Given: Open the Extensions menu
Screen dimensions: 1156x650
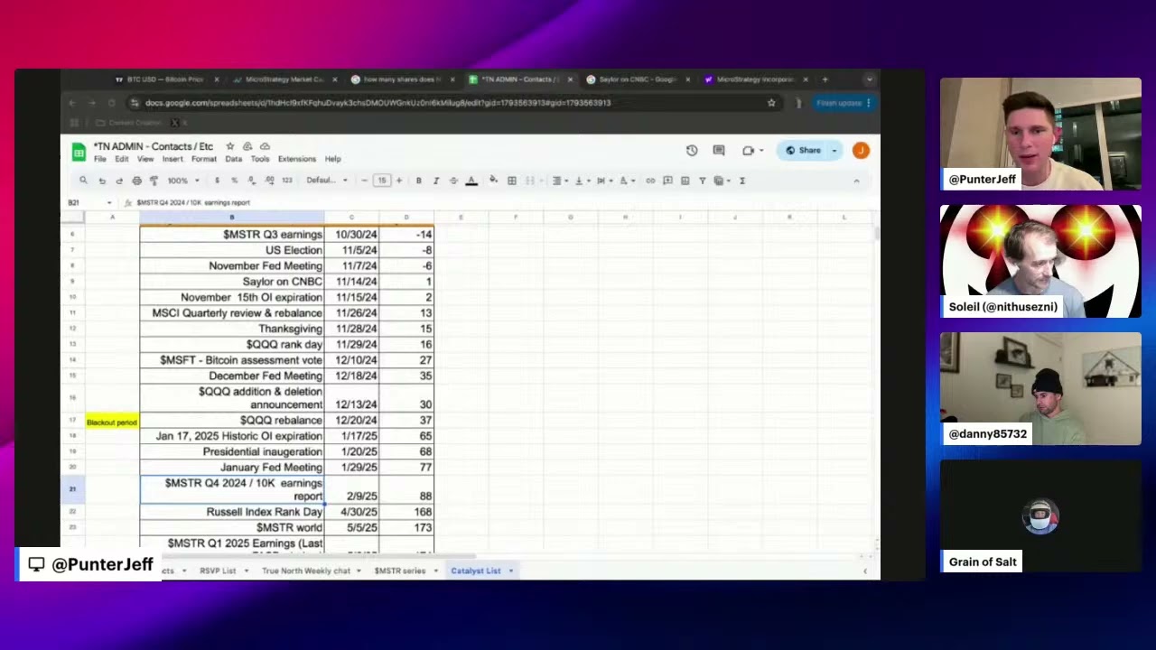Looking at the screenshot, I should 296,159.
